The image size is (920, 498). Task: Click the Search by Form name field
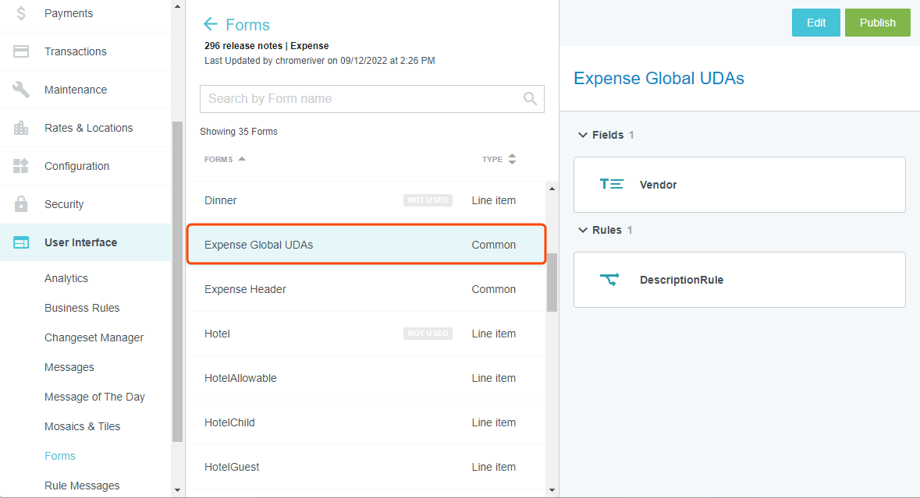coord(359,99)
